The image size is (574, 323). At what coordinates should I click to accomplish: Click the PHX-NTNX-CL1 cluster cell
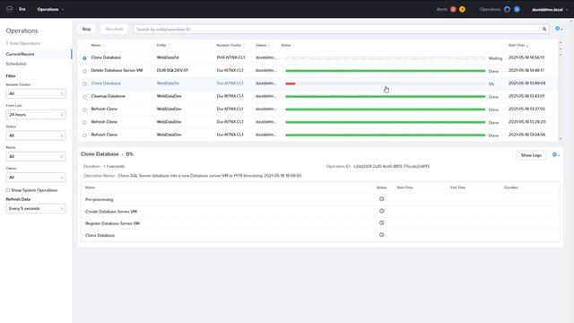230,57
